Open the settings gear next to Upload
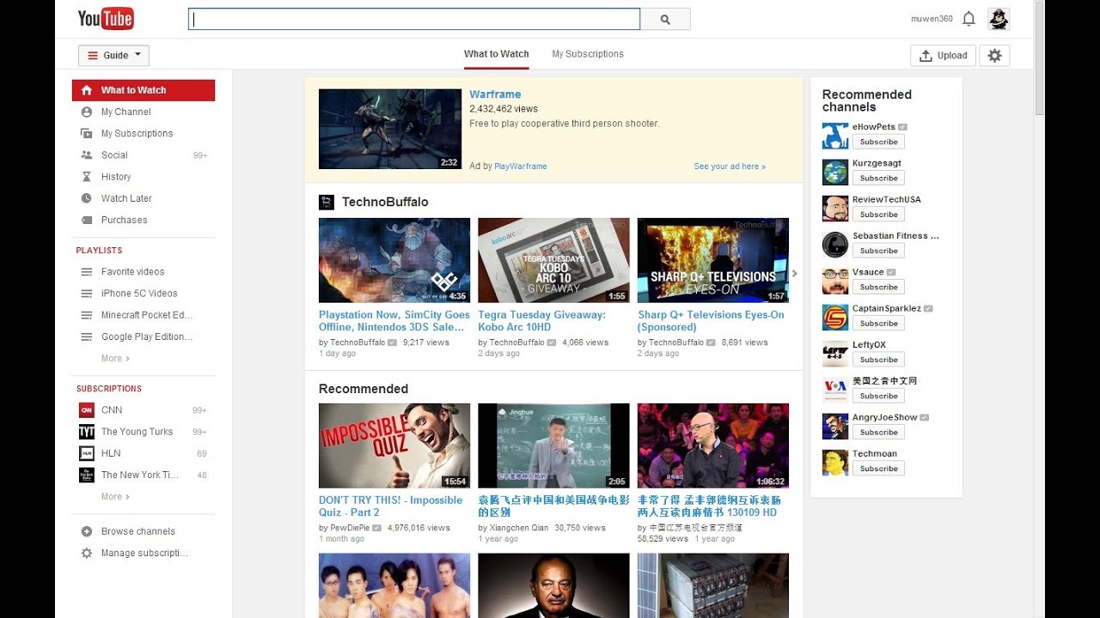This screenshot has width=1100, height=618. pyautogui.click(x=994, y=56)
